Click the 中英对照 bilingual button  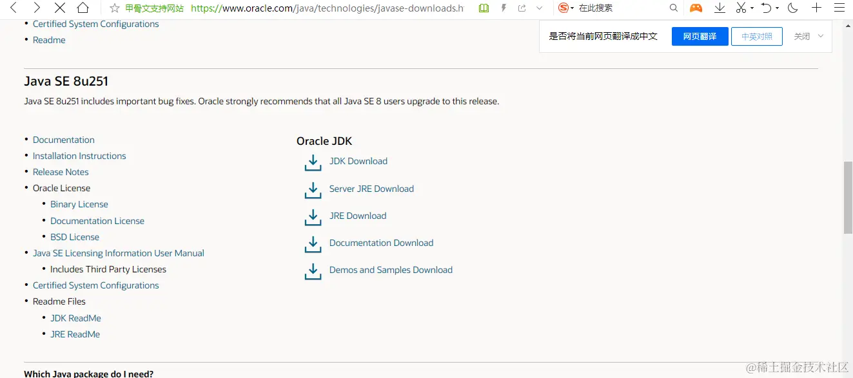[x=757, y=37]
